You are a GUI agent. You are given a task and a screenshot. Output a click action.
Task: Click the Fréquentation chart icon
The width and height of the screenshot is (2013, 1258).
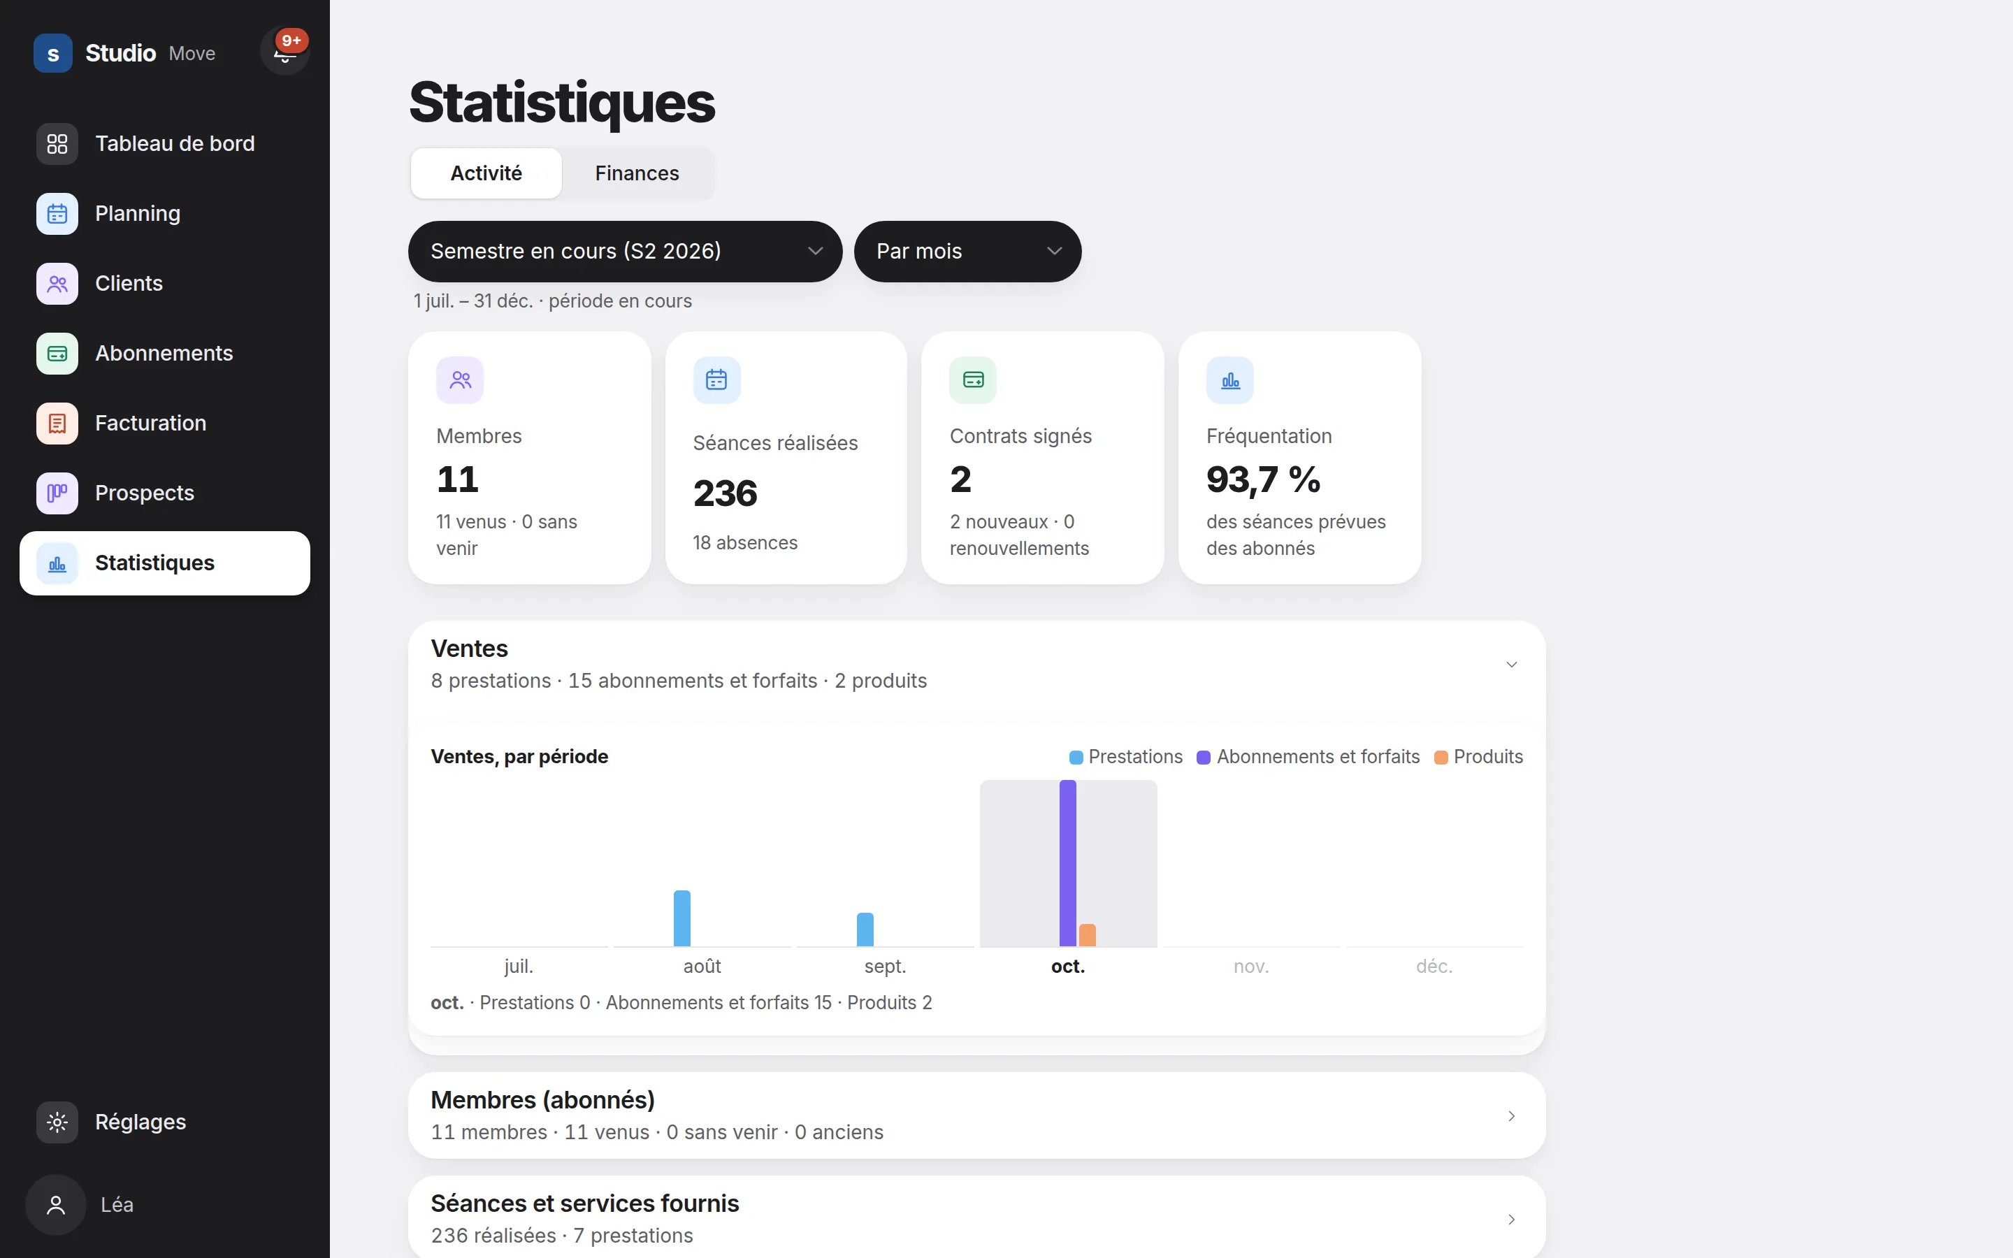pyautogui.click(x=1230, y=380)
